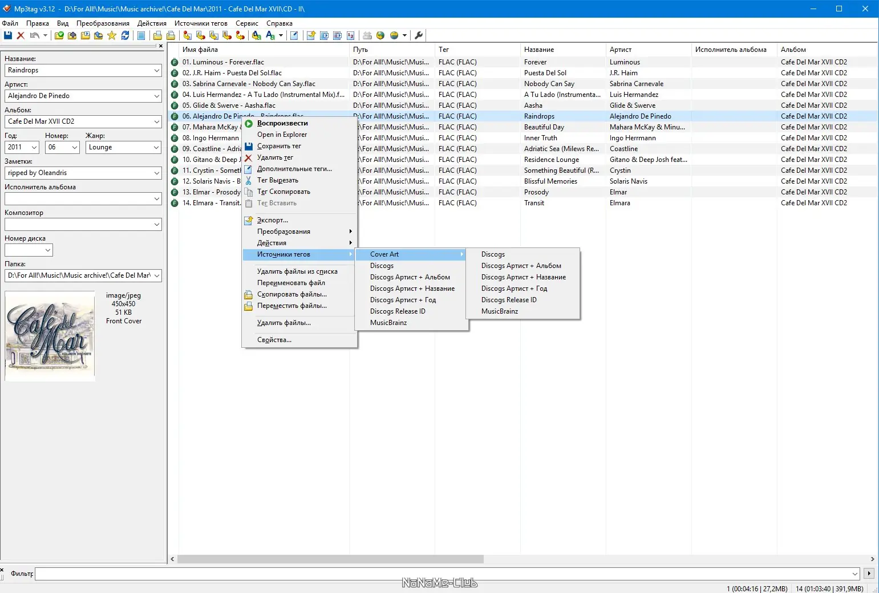The height and width of the screenshot is (593, 879).
Task: Click the filter apply arrow button
Action: 869,574
